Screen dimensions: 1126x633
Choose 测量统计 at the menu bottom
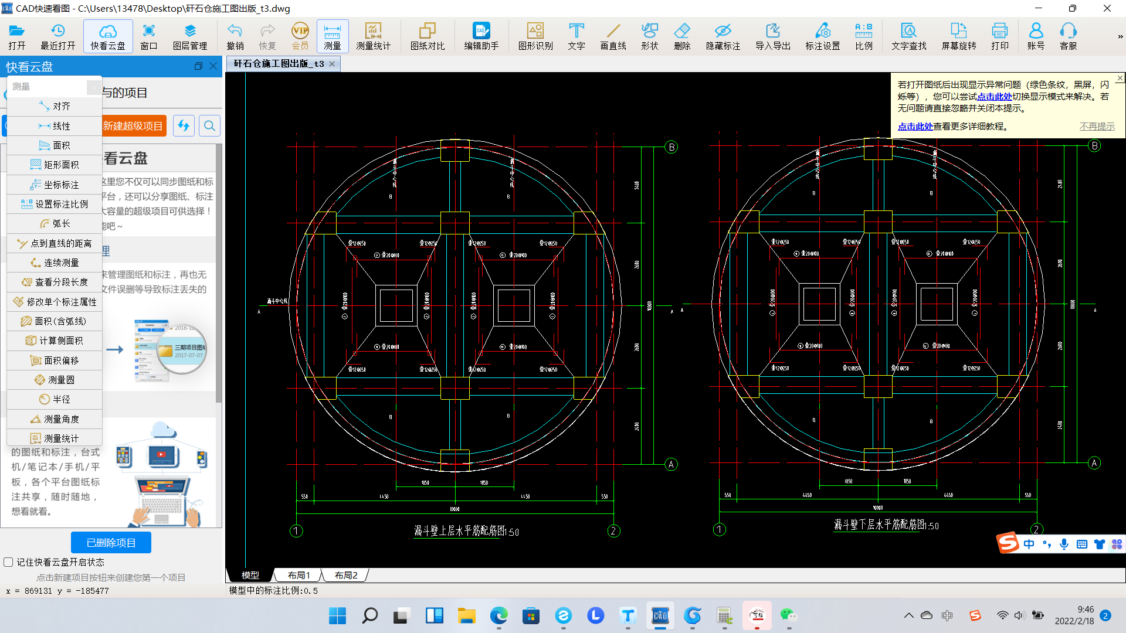55,438
